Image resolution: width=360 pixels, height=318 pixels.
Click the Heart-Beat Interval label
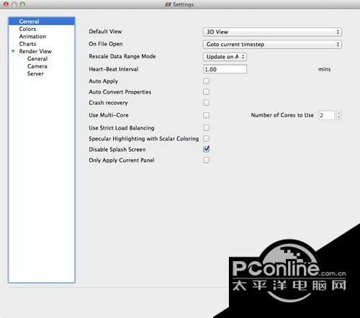coord(114,69)
